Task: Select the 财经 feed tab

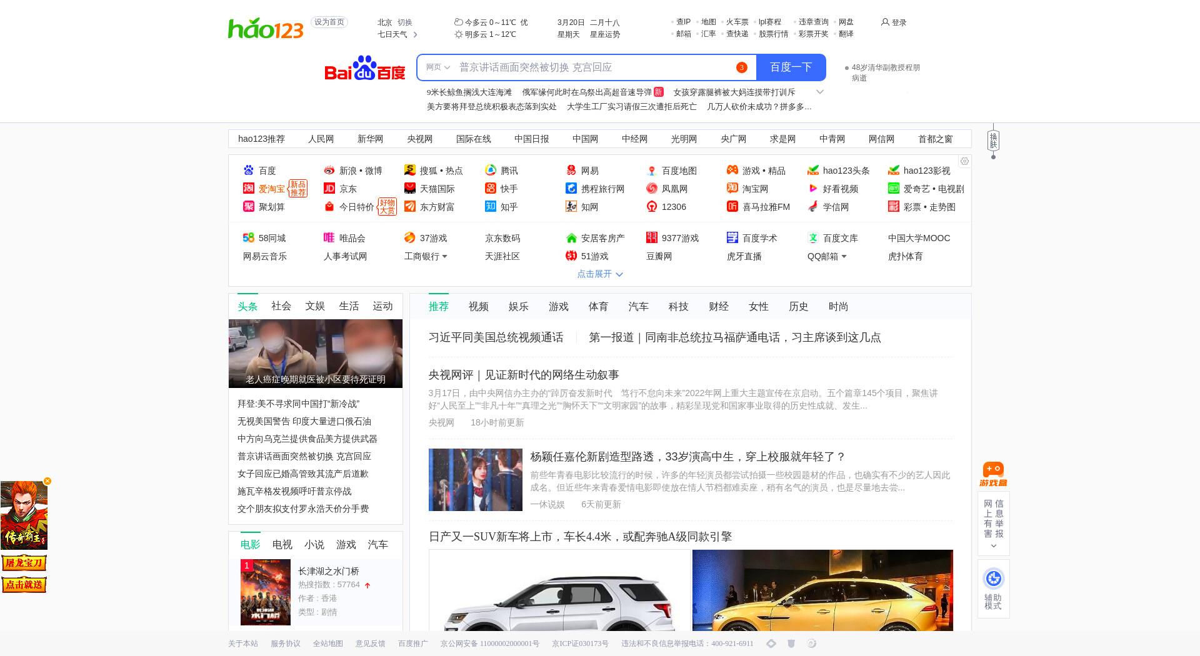Action: point(719,307)
